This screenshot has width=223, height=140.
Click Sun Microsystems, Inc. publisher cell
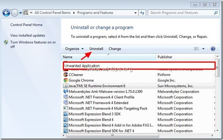[175, 86]
